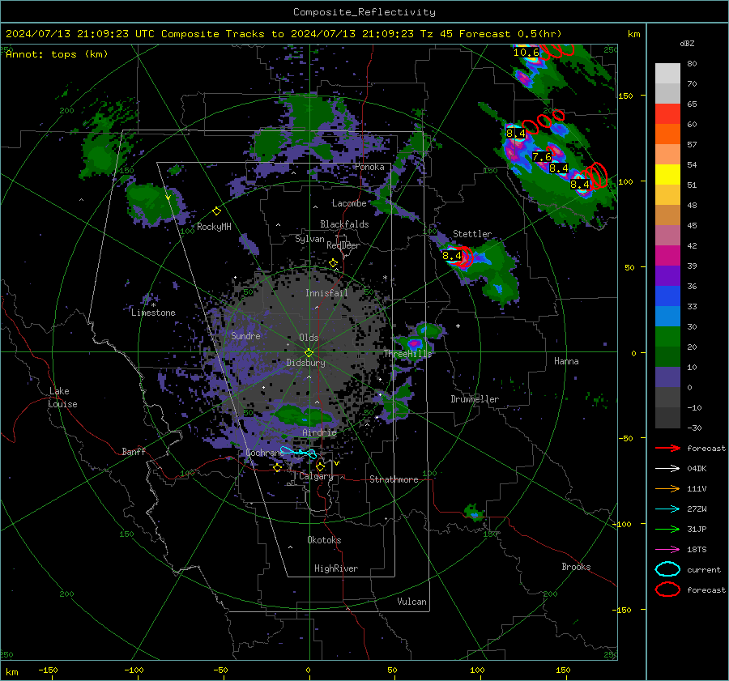Select the red swatch between 60 and 65 dBZ
729x681 pixels.
click(667, 114)
